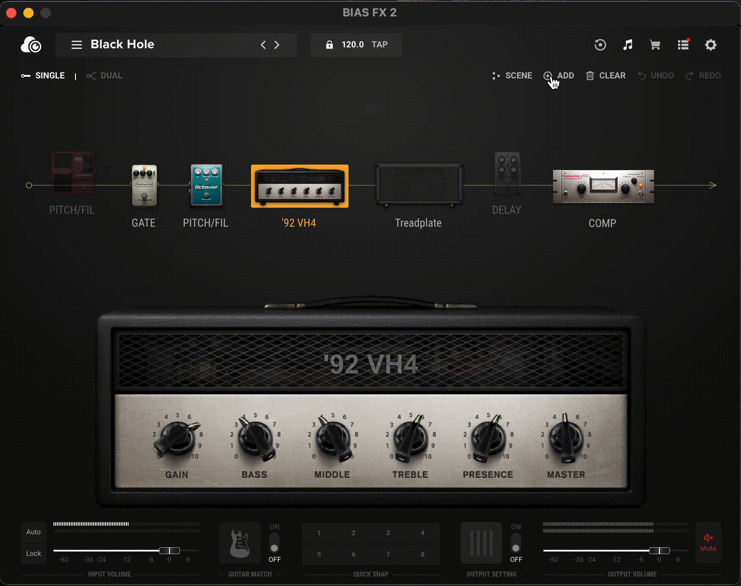741x586 pixels.
Task: Select Quick Snap slot 1
Action: [x=319, y=533]
